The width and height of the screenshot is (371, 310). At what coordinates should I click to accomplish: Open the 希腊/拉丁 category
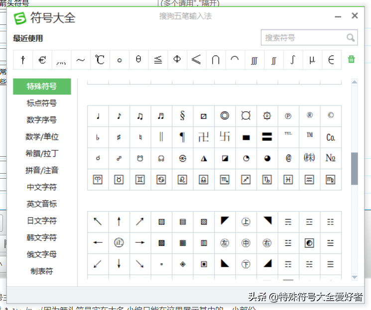point(42,153)
